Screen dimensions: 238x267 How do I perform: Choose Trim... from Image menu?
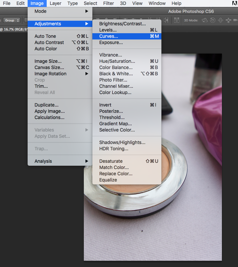[x=60, y=86]
